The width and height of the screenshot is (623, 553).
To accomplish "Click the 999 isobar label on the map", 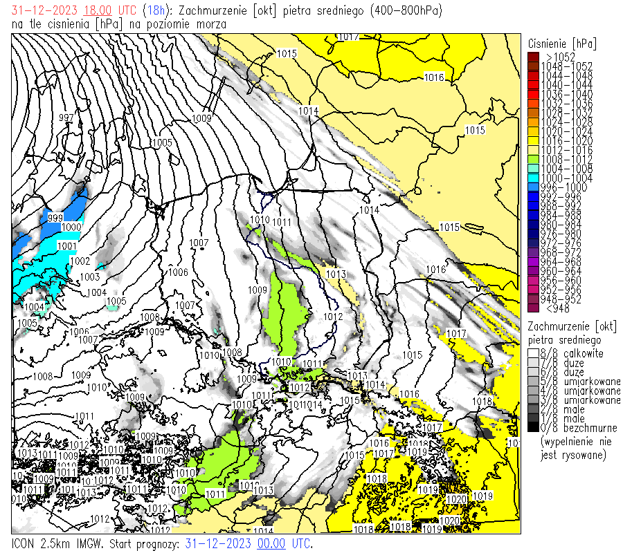I will [x=55, y=218].
